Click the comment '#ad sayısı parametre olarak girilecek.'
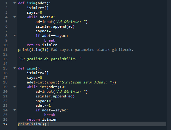 point(92,50)
